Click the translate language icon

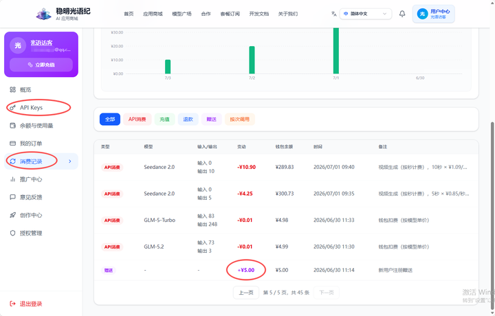tap(333, 14)
